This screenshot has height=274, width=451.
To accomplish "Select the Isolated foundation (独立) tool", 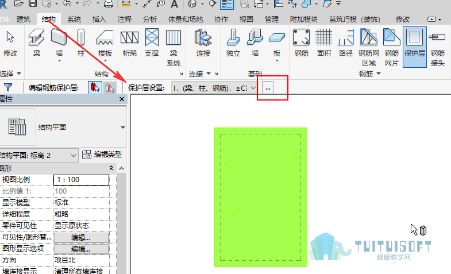I will [x=233, y=43].
